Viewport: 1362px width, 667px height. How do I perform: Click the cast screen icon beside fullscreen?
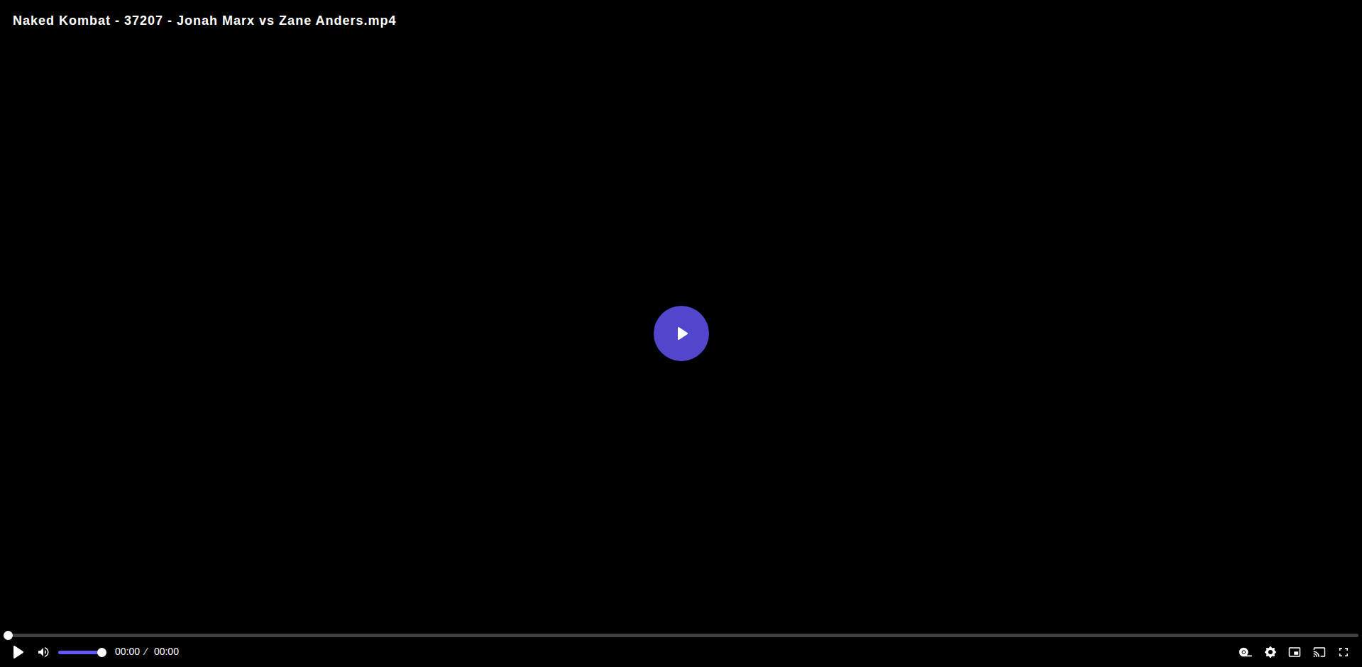click(x=1319, y=652)
